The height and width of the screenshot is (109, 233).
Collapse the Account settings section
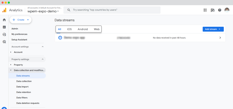43,47
